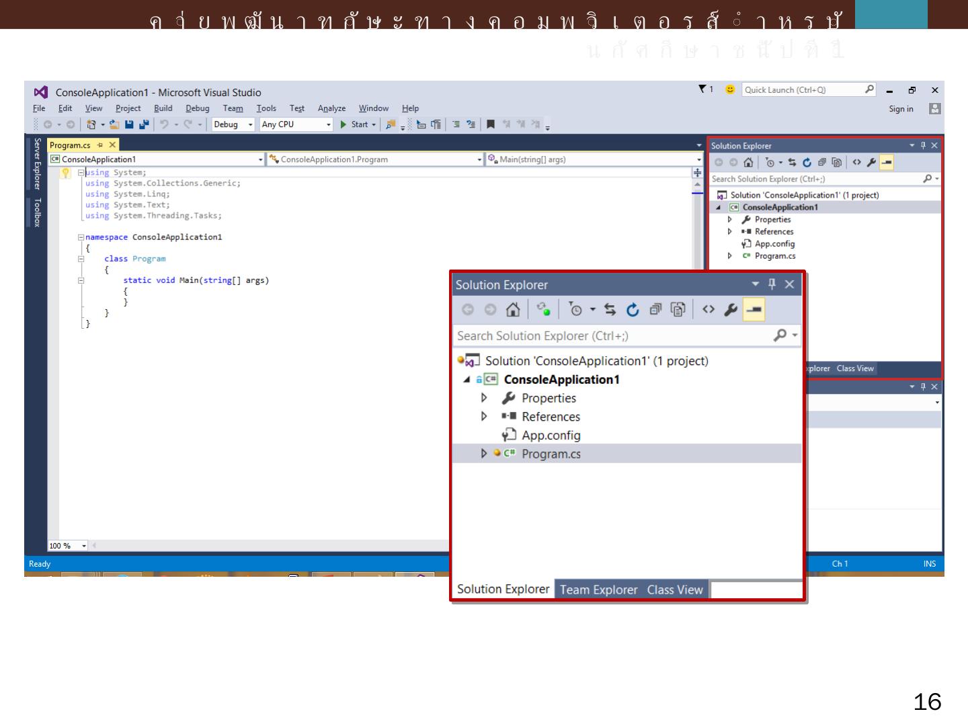Viewport: 968px width, 726px height.
Task: Open the Debug solution configuration dropdown
Action: 233,124
